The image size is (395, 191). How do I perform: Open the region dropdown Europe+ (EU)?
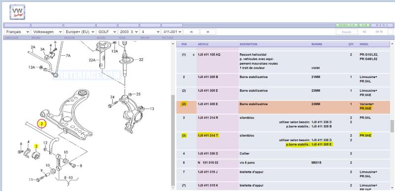(x=79, y=32)
